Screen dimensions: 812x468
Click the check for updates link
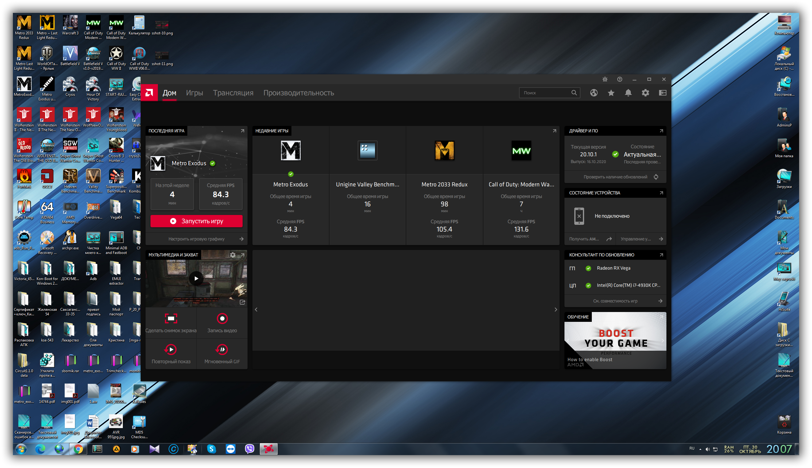pos(615,177)
